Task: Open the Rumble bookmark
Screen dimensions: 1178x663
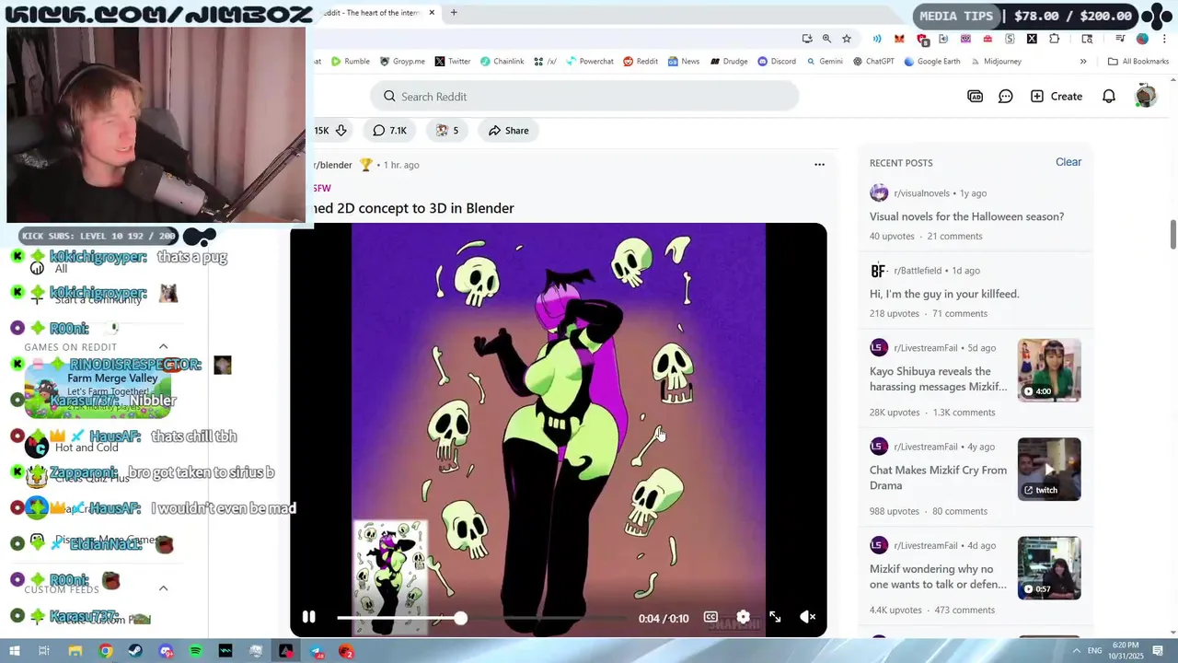Action: click(351, 62)
